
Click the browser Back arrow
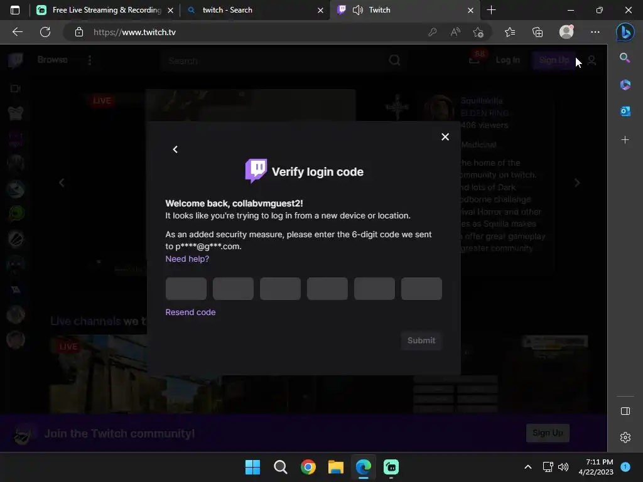click(17, 32)
